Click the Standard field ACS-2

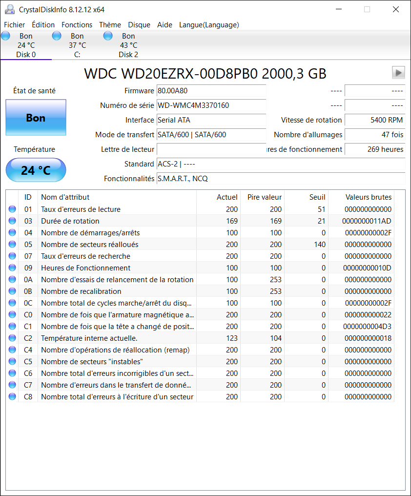point(281,164)
